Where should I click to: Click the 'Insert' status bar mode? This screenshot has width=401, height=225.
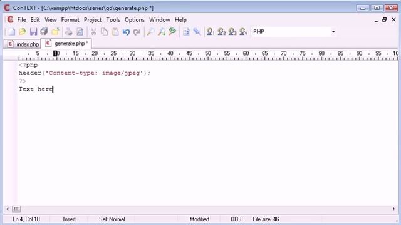point(70,219)
